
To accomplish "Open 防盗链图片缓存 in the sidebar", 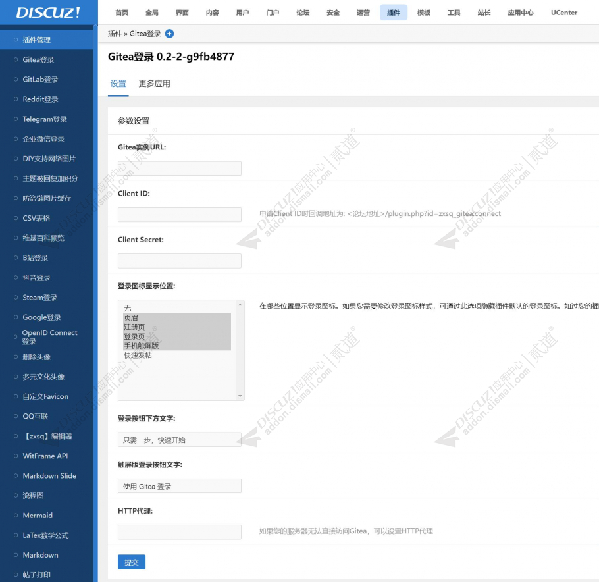I will (x=46, y=198).
